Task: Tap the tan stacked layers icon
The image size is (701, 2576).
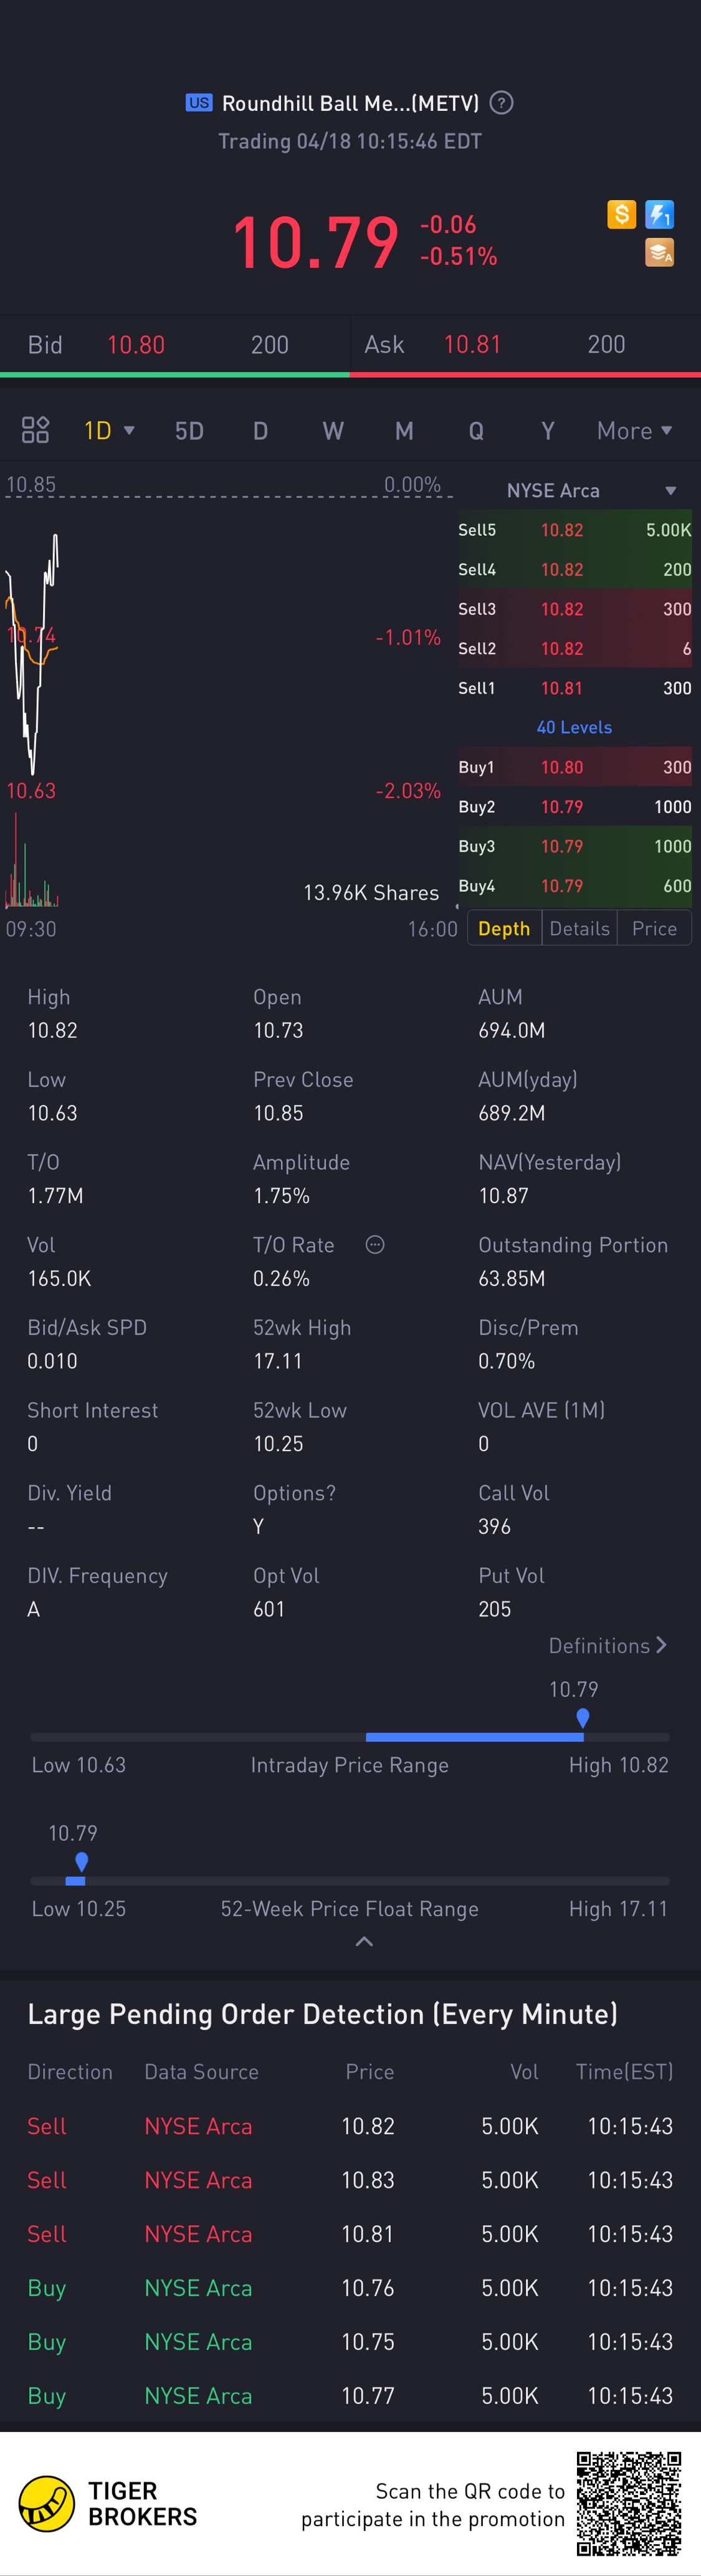Action: (659, 253)
